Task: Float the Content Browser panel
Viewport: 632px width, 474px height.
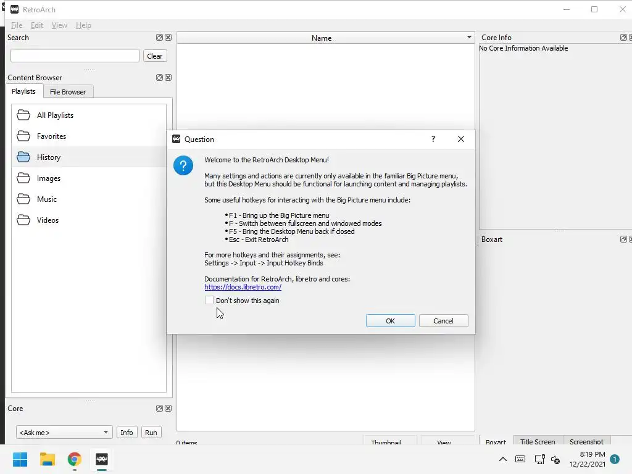Action: [160, 77]
